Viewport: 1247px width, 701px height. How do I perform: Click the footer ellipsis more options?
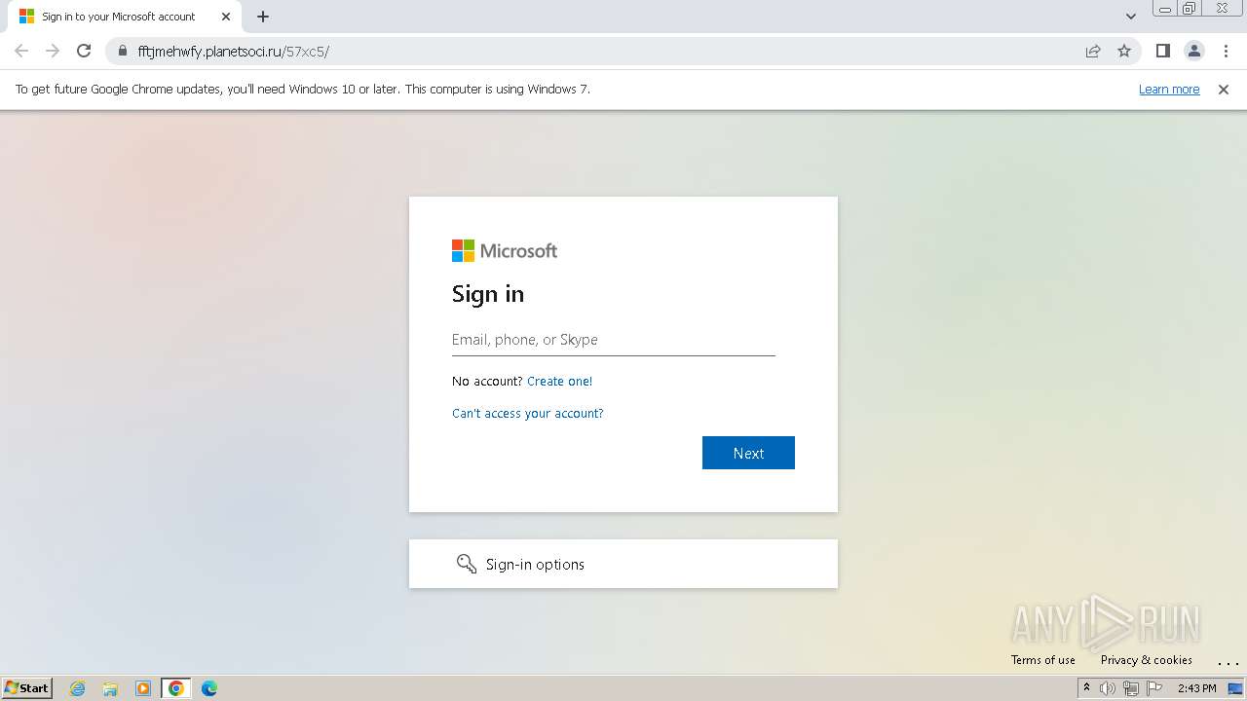(x=1228, y=661)
